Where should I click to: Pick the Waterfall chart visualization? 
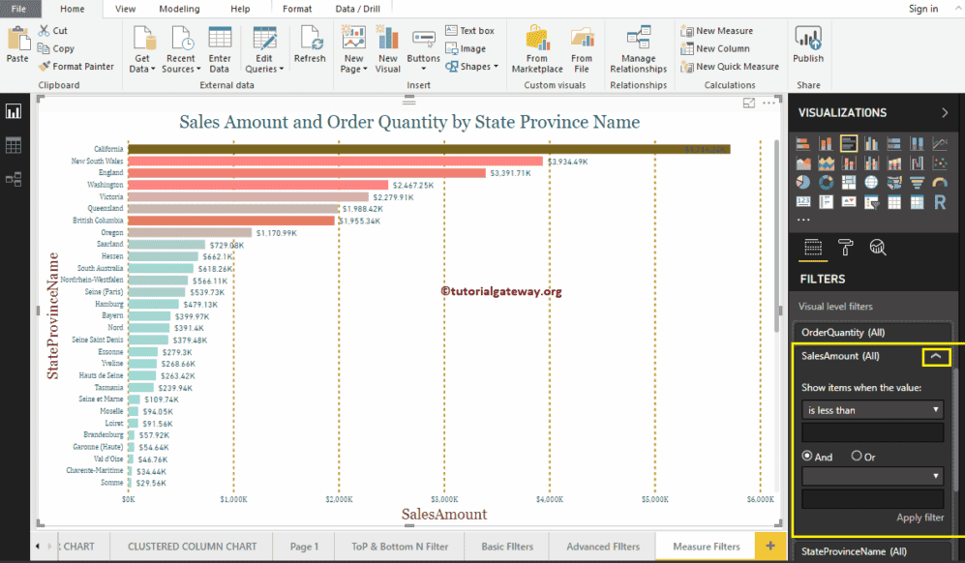tap(917, 163)
